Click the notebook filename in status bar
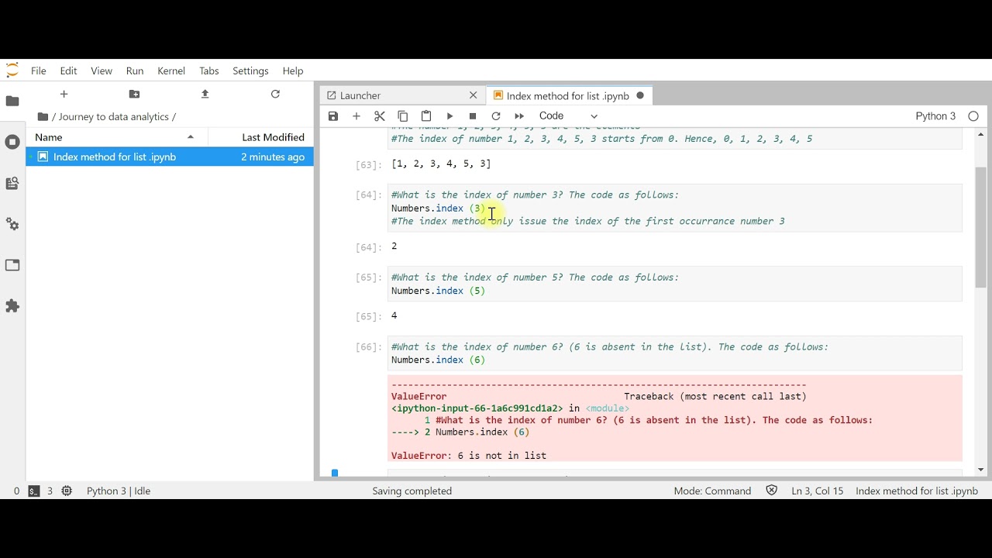992x558 pixels. tap(917, 491)
